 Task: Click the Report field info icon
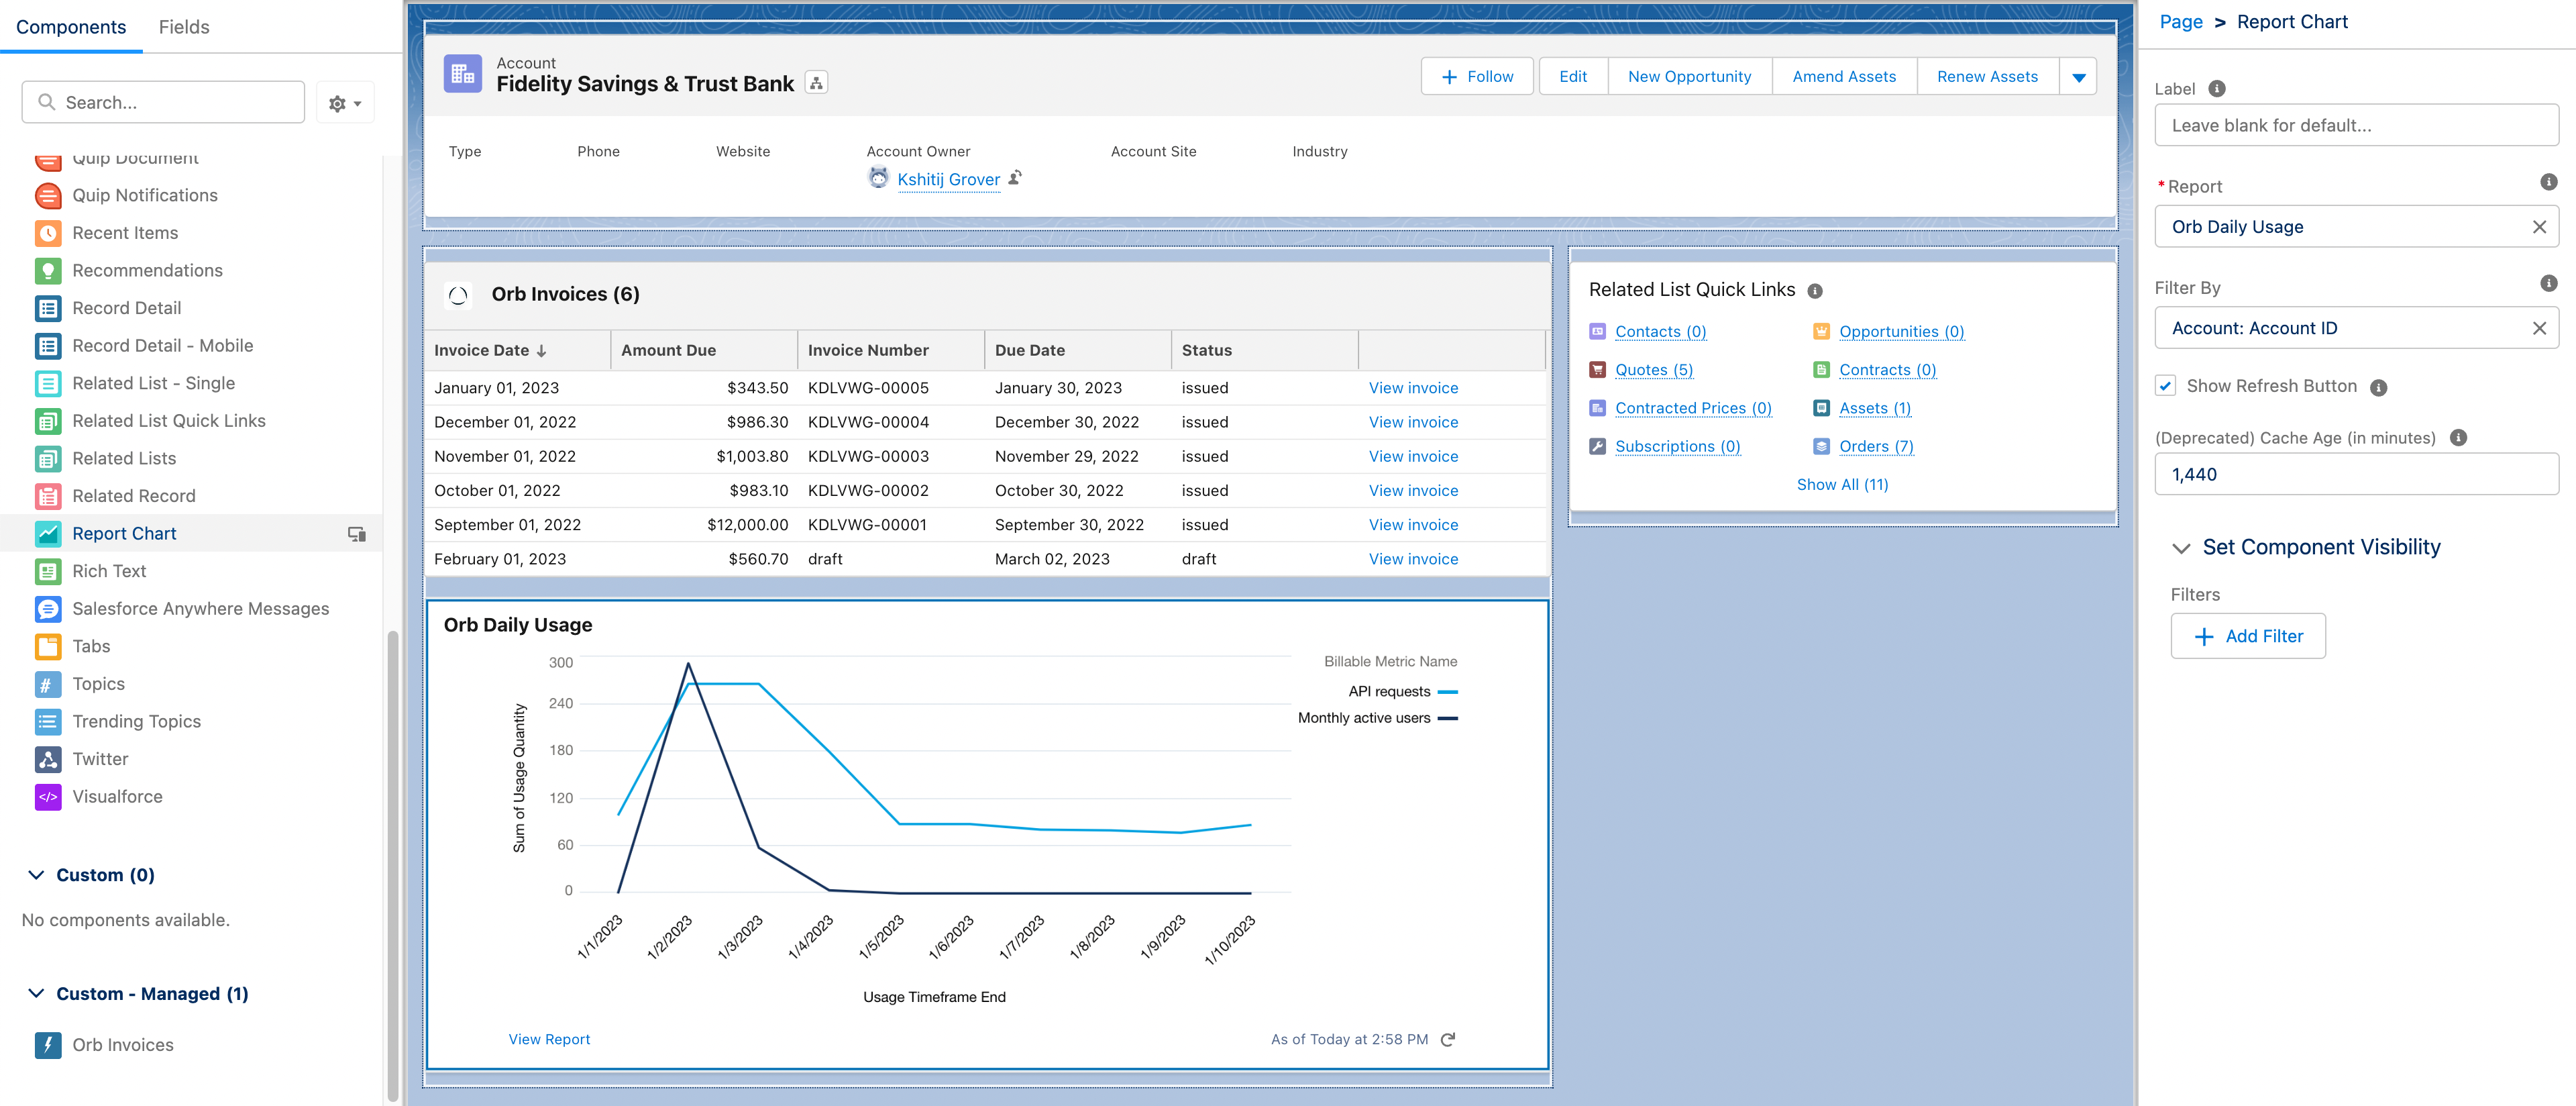click(x=2548, y=182)
